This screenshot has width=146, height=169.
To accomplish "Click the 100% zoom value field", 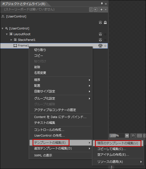I will point(117,135).
